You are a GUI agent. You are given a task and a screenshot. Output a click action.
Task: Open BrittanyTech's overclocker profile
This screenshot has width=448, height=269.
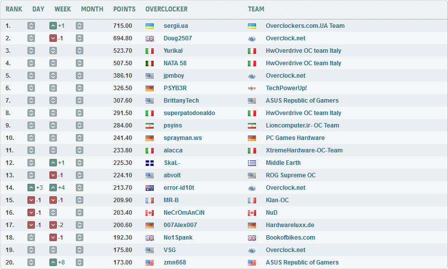181,101
